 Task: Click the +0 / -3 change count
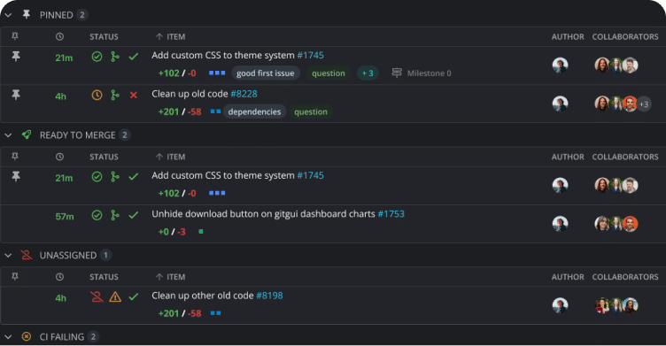coord(172,232)
